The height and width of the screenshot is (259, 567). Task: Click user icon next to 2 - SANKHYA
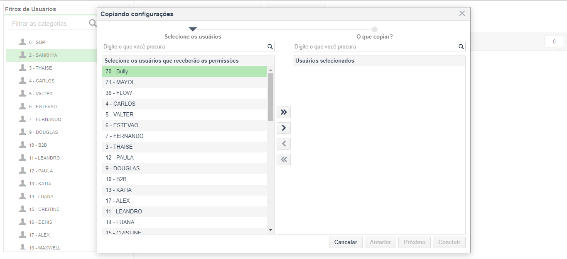pos(23,55)
